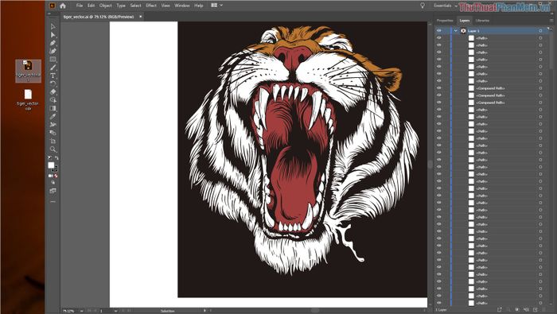Open the Help menu
The width and height of the screenshot is (557, 314).
199,6
